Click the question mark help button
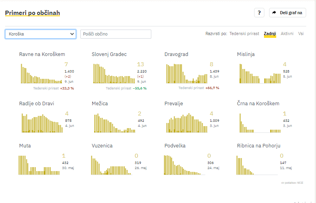The image size is (316, 203). 259,13
